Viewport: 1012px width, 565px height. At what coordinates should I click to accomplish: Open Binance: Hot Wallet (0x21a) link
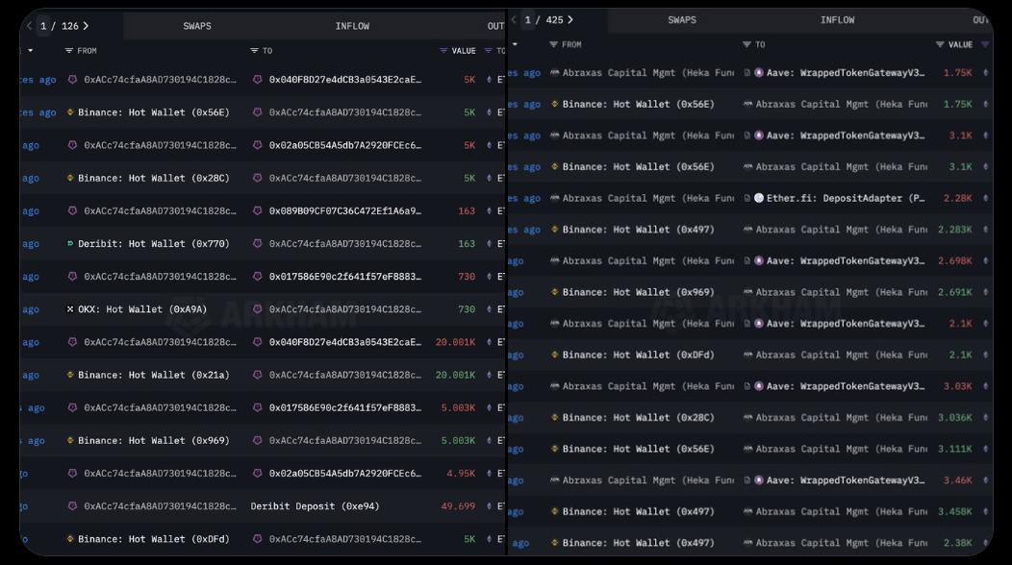pos(154,375)
